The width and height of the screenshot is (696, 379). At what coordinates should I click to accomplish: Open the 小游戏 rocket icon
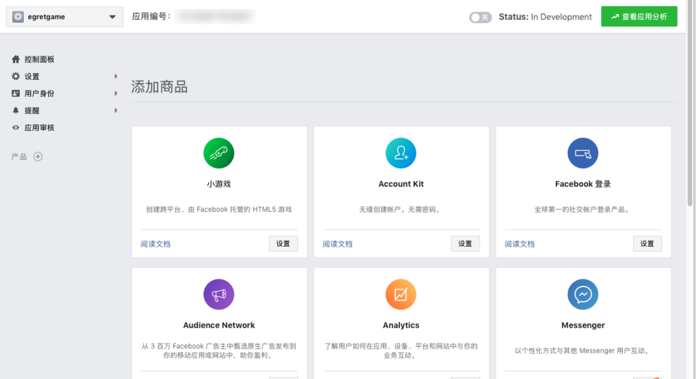[x=219, y=153]
